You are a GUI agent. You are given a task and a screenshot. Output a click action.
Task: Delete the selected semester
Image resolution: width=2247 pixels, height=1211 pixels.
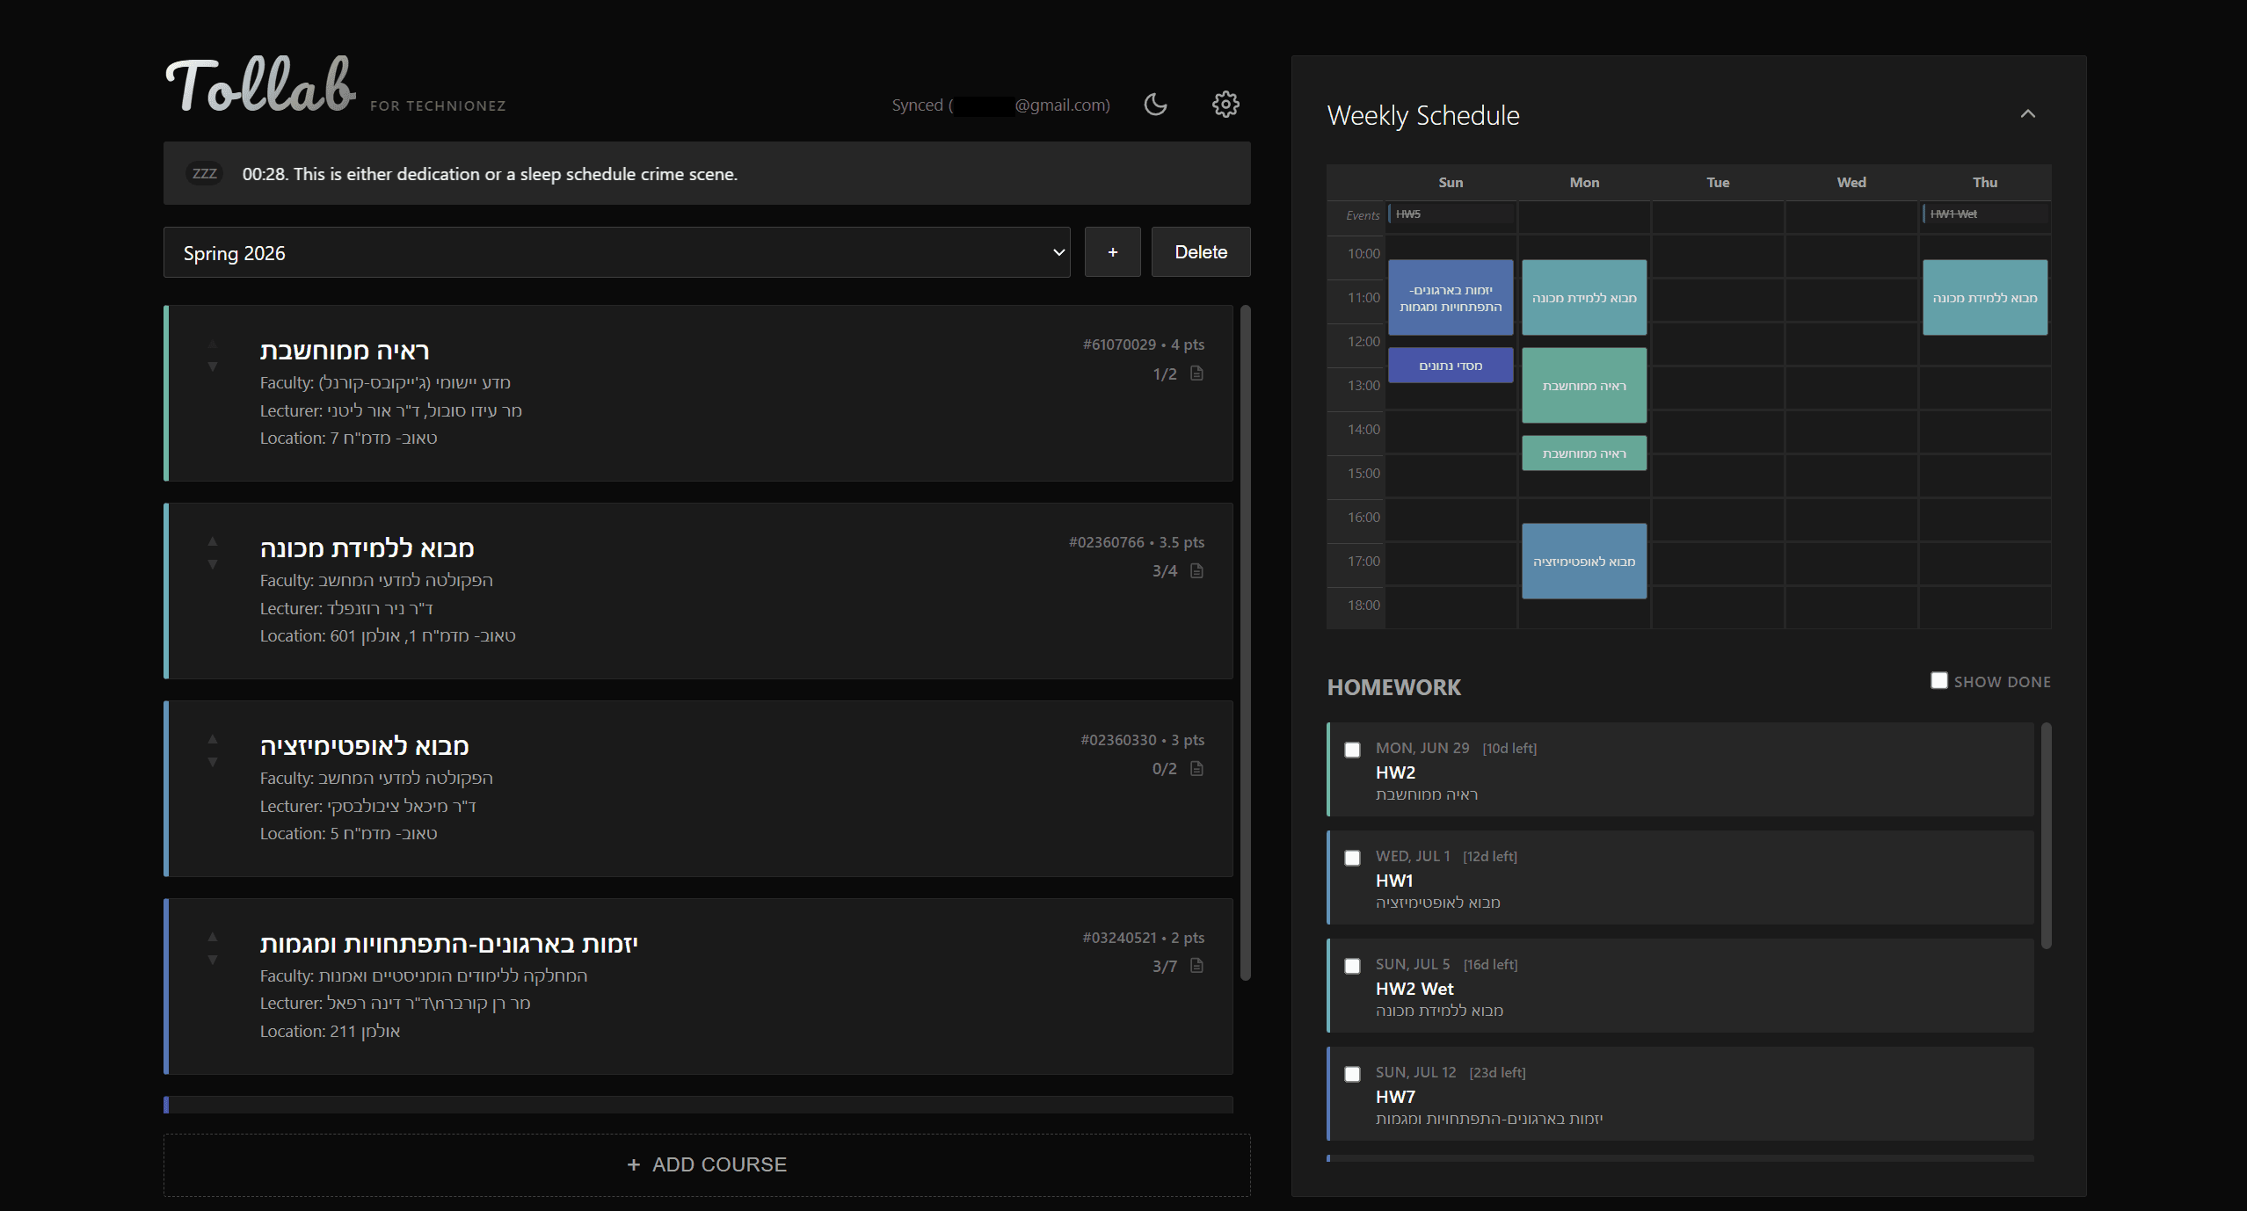[1201, 252]
